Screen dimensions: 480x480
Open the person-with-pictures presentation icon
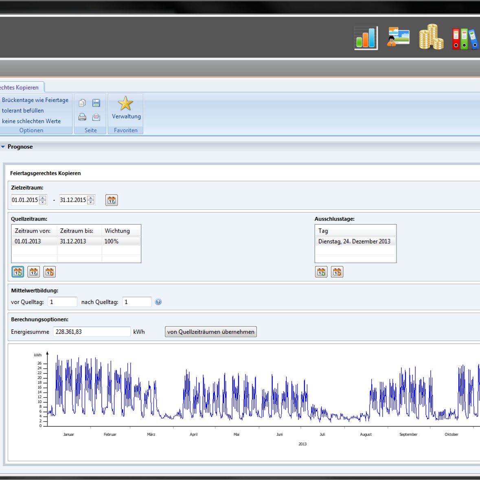(x=398, y=37)
